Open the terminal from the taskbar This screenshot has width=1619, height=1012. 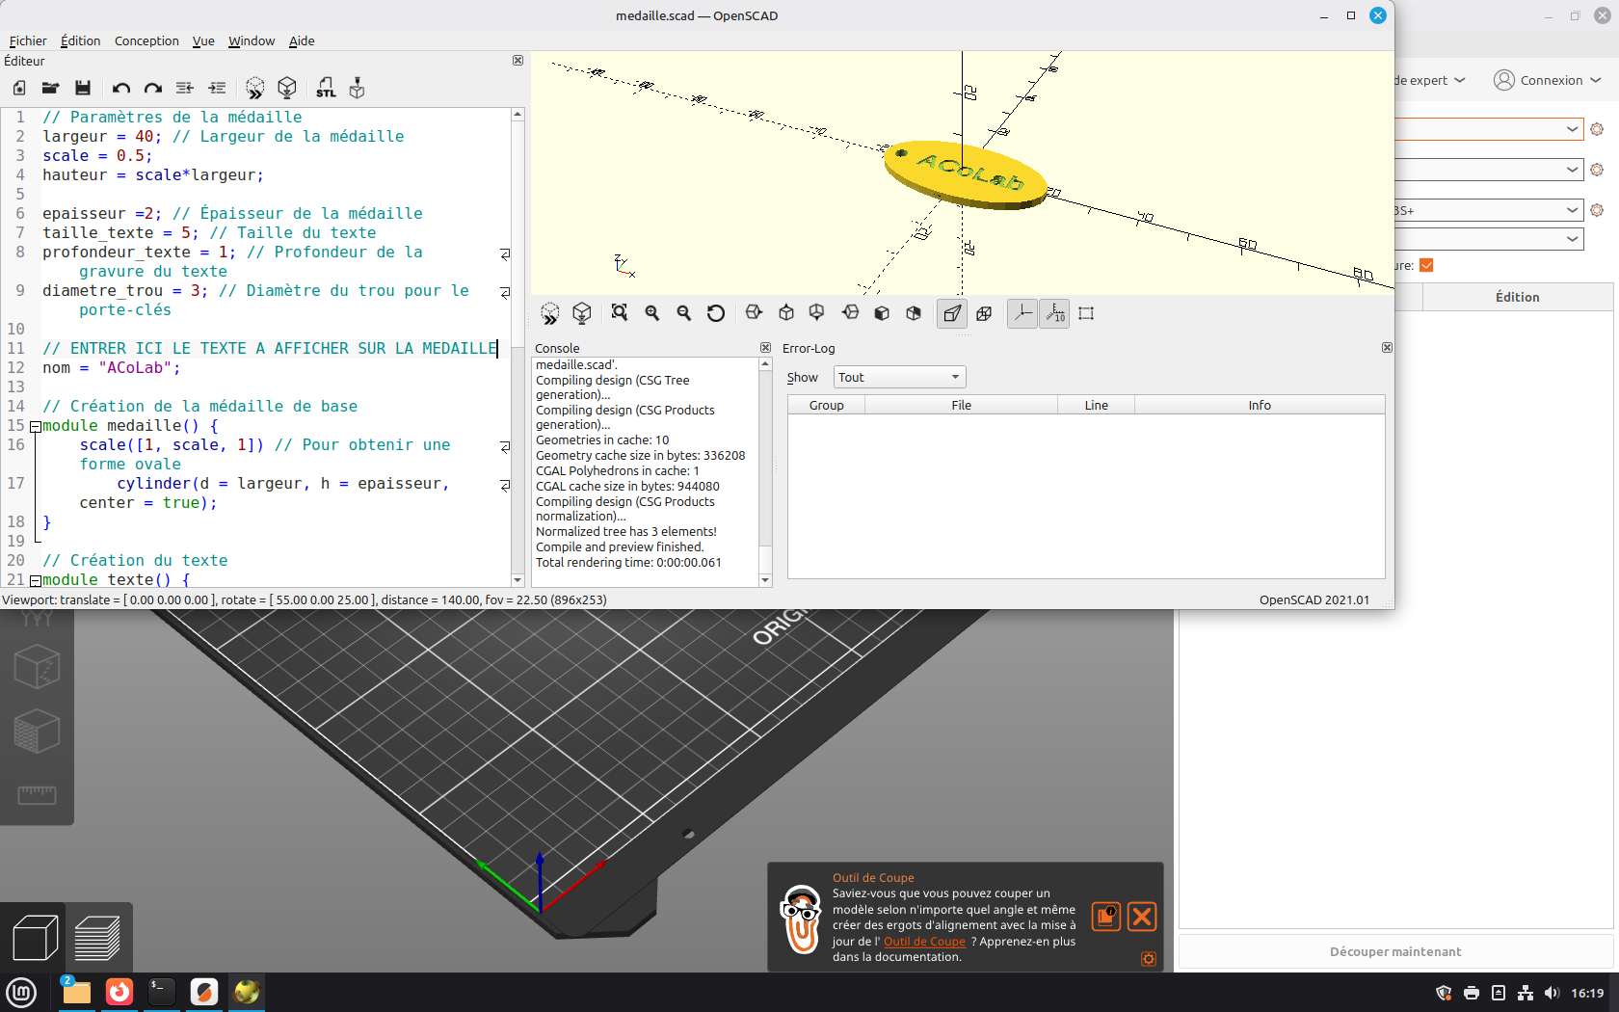(x=162, y=992)
